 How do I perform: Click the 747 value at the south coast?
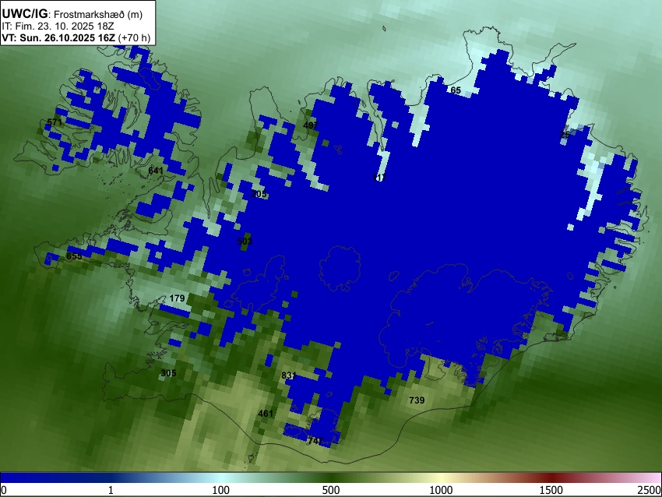click(315, 441)
